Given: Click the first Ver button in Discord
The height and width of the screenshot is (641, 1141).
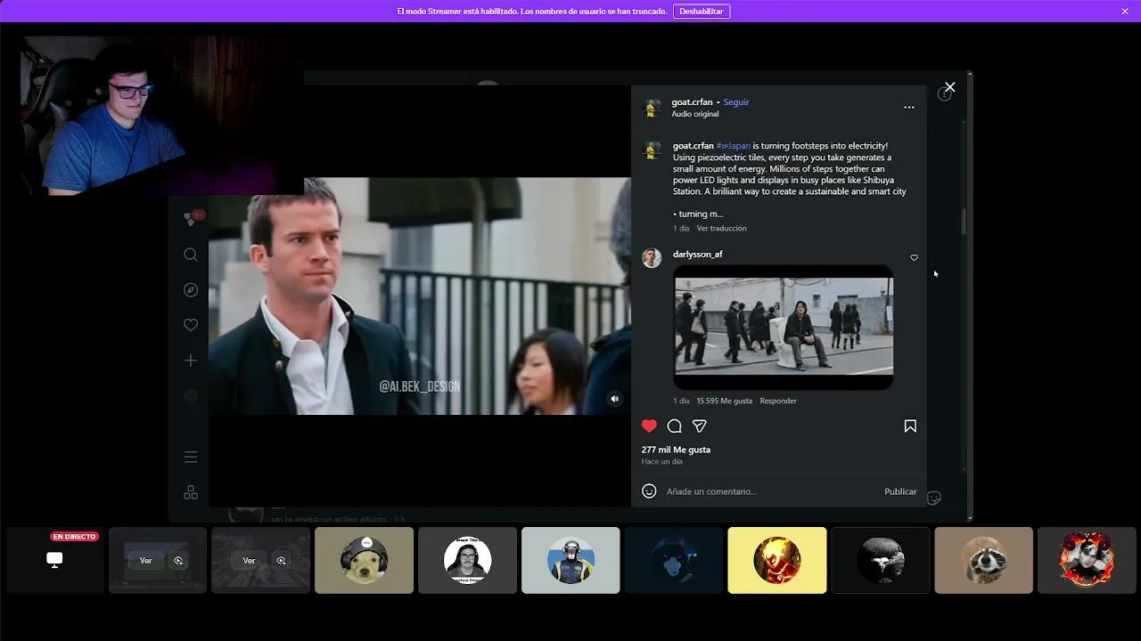Looking at the screenshot, I should point(146,561).
